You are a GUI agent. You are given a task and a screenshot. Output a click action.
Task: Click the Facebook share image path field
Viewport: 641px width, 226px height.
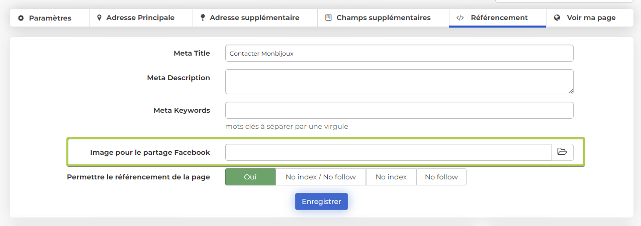tap(388, 152)
